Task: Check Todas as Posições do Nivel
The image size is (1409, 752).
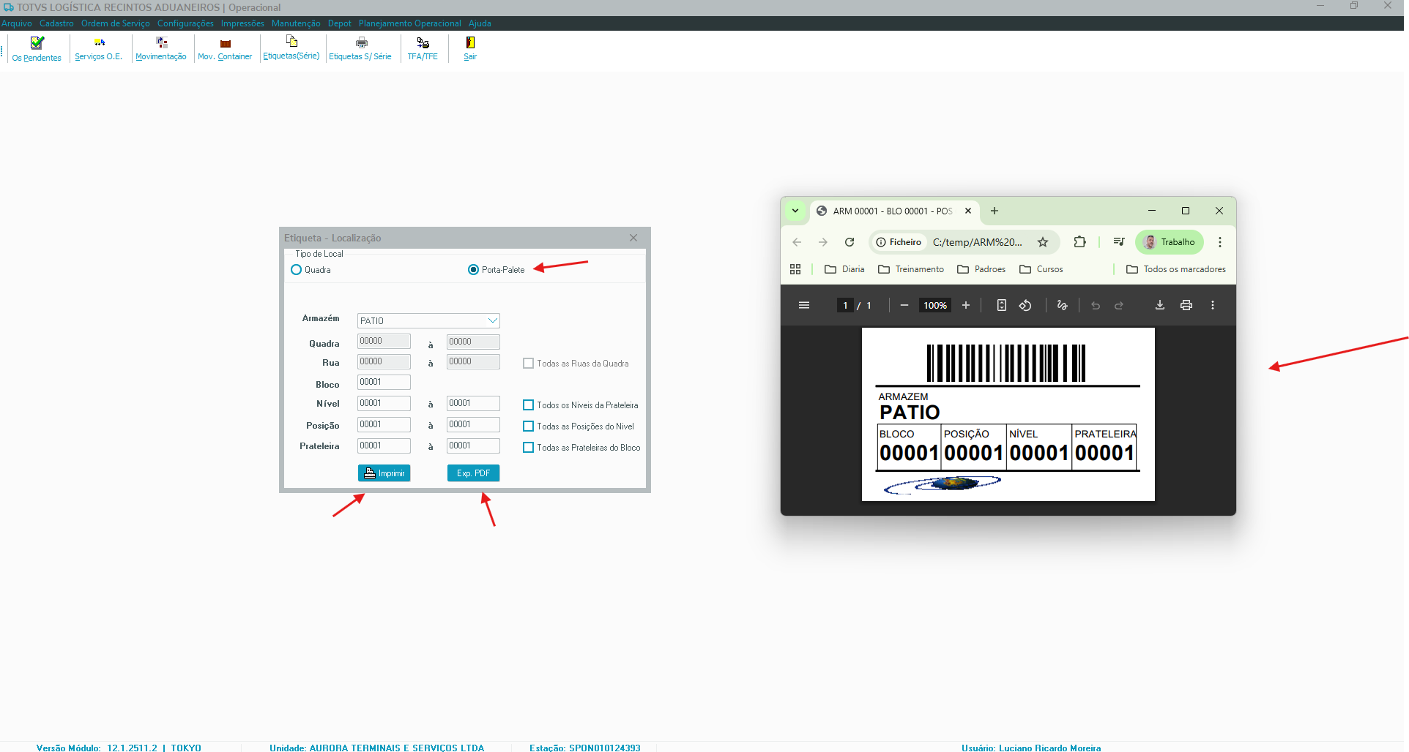Action: [528, 426]
